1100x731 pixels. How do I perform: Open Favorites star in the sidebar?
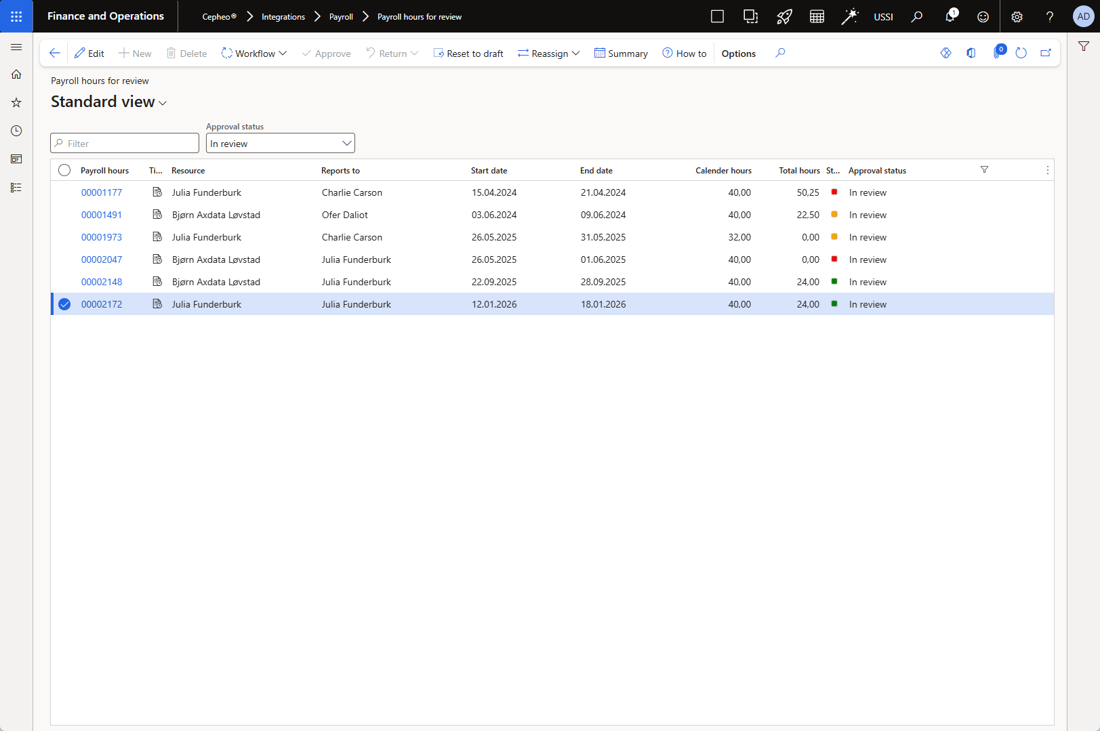point(16,103)
